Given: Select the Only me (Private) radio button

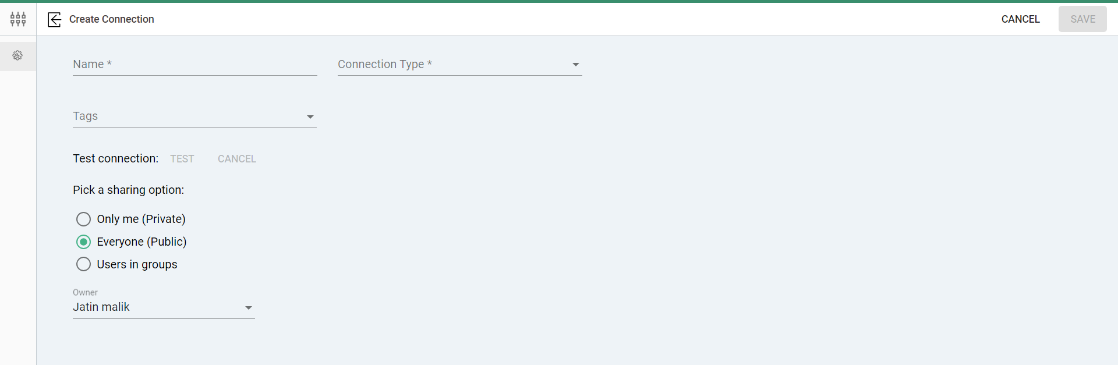Looking at the screenshot, I should (83, 219).
